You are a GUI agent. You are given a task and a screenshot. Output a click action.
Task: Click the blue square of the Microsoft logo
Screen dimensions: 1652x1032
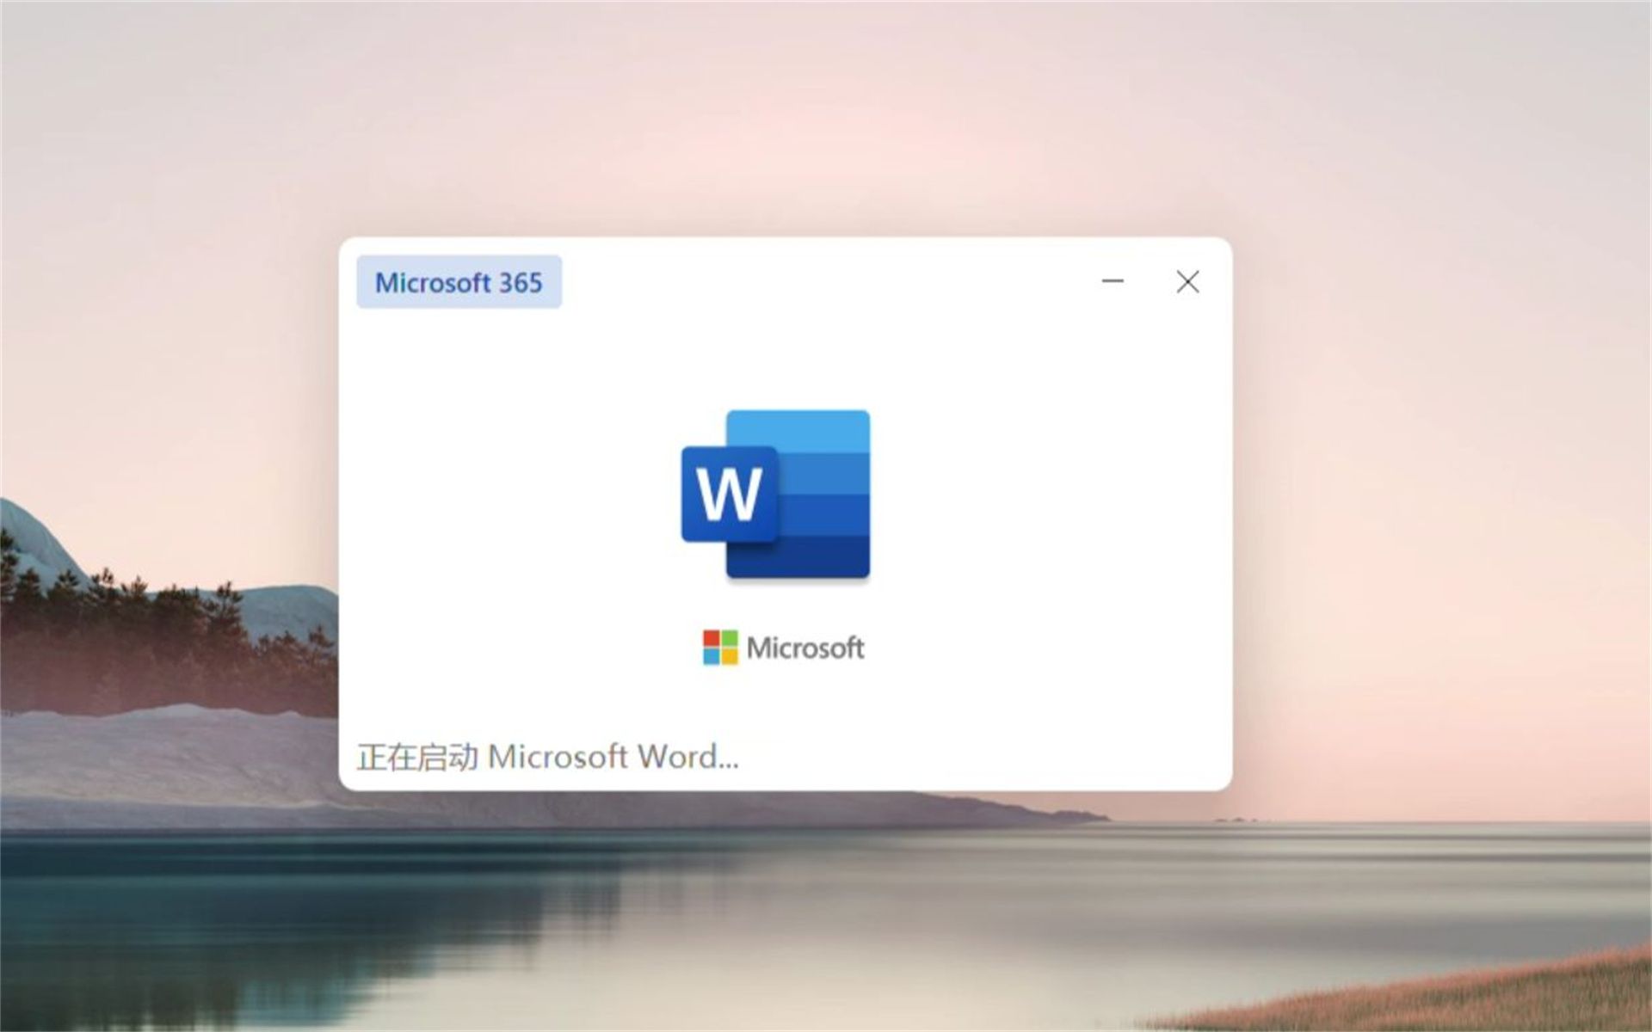click(712, 656)
